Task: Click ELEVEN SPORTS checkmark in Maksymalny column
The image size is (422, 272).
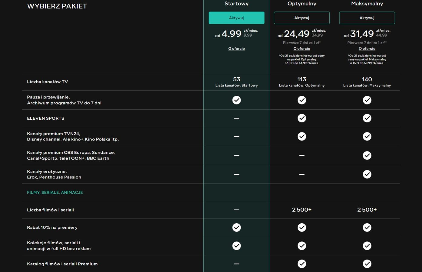Action: click(x=367, y=118)
